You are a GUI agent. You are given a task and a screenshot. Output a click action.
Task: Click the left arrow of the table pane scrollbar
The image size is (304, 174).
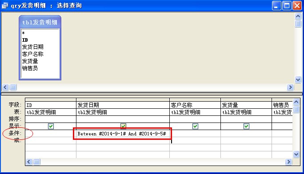[x=5, y=87]
